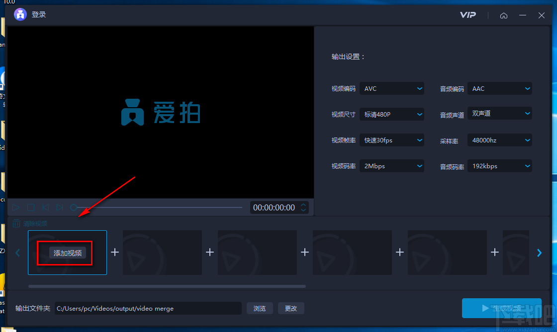Open 视频码率 2Mbps dropdown
This screenshot has height=332, width=557.
[392, 166]
